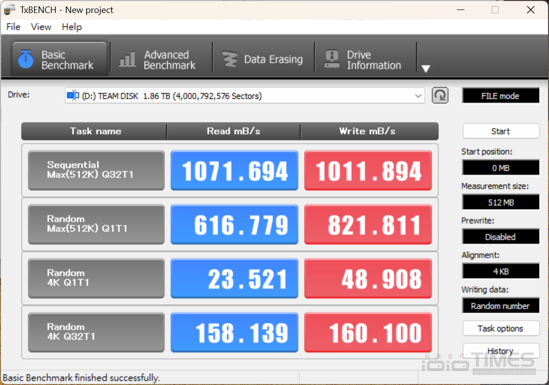This screenshot has width=549, height=385.
Task: Expand the hidden tabs arrow next to Drive Information
Action: 426,68
